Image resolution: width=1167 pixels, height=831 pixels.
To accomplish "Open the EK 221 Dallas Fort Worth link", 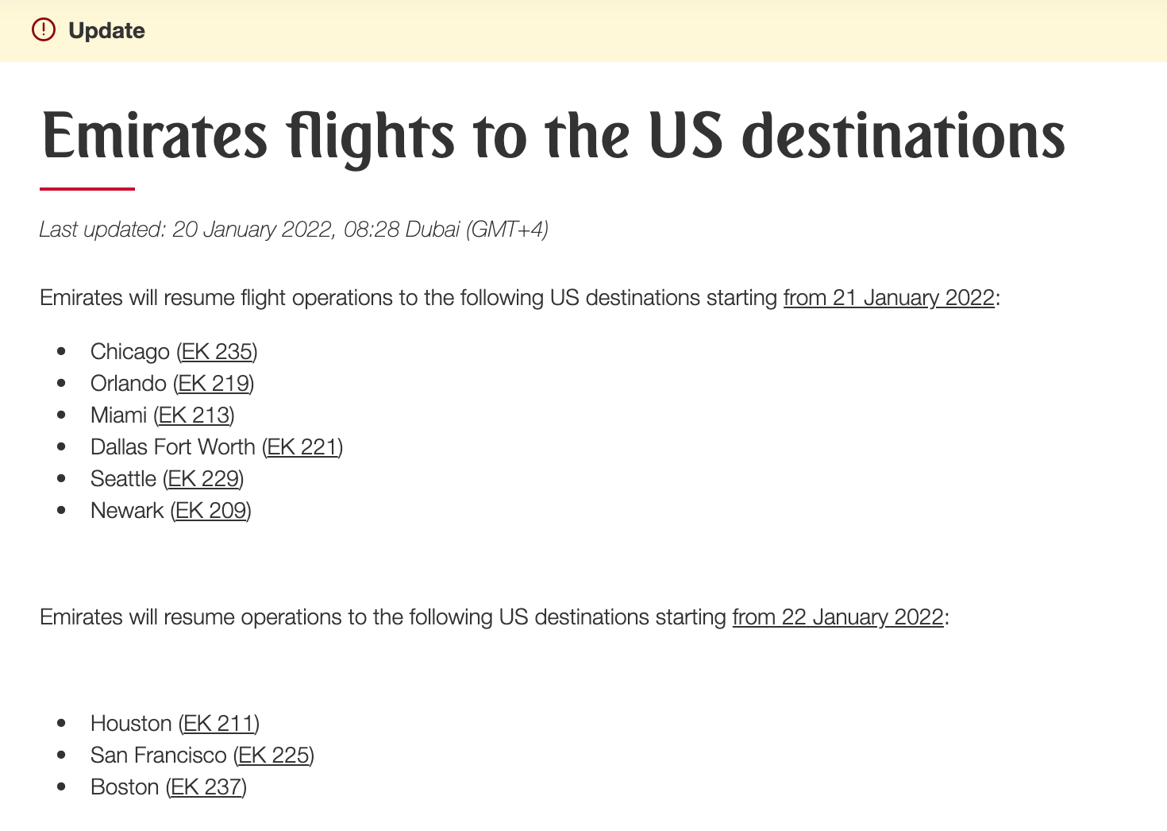I will (302, 447).
